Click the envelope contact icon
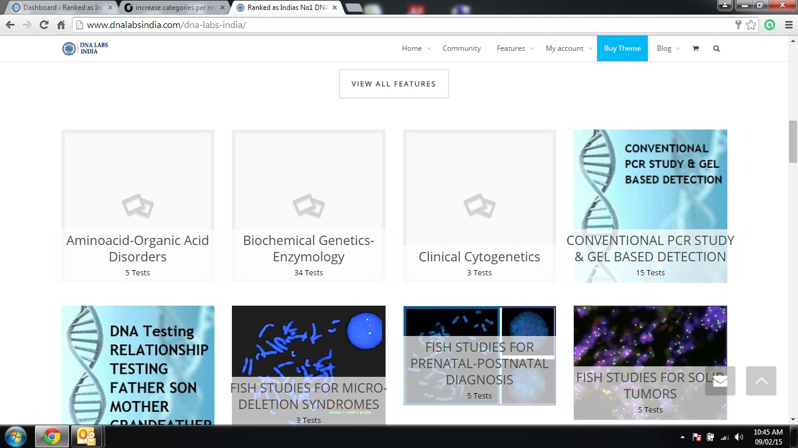The image size is (798, 448). pos(720,381)
